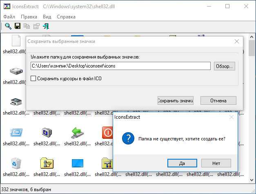Open the Правка menu
The height and width of the screenshot is (194, 256).
pyautogui.click(x=29, y=17)
